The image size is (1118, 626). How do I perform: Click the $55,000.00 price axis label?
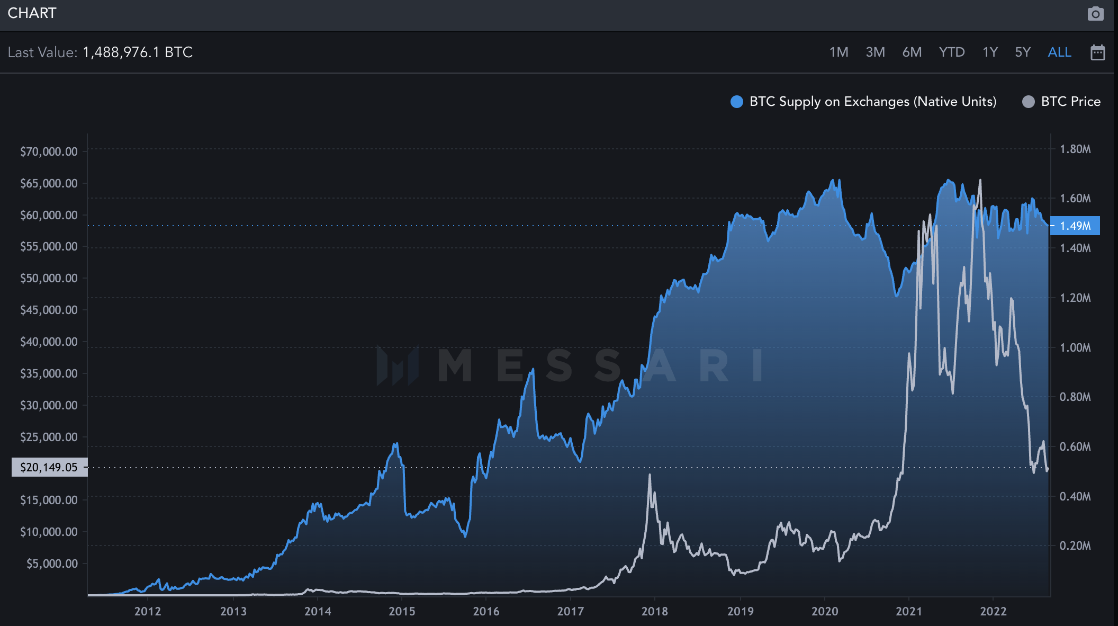pyautogui.click(x=49, y=246)
